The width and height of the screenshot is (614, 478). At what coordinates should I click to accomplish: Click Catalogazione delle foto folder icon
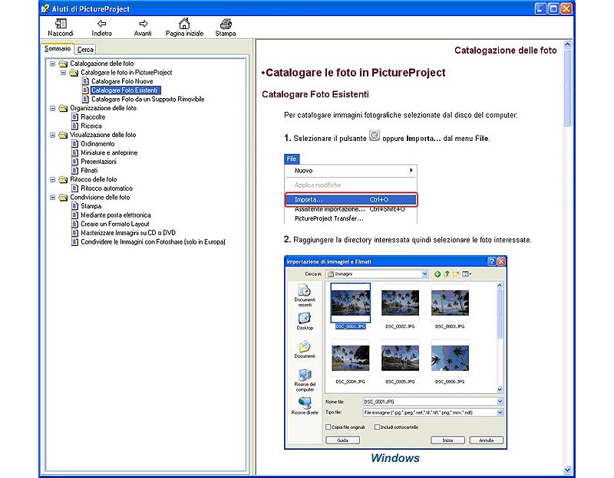(63, 64)
